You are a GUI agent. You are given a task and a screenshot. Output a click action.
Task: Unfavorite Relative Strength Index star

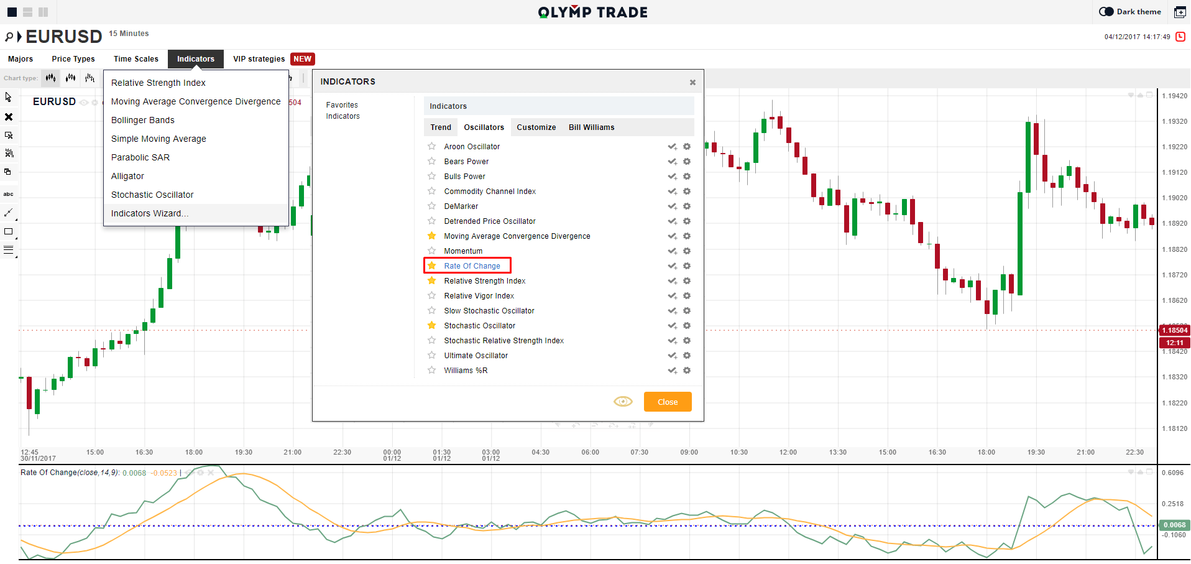point(431,281)
